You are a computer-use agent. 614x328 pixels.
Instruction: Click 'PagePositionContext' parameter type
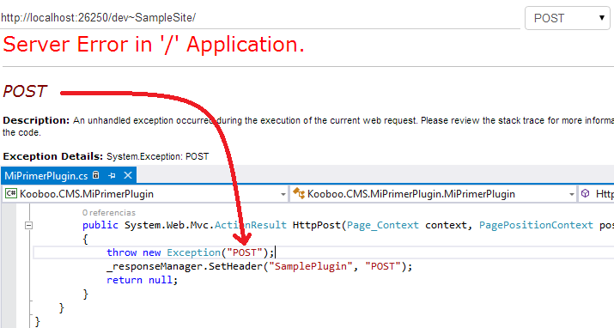536,225
